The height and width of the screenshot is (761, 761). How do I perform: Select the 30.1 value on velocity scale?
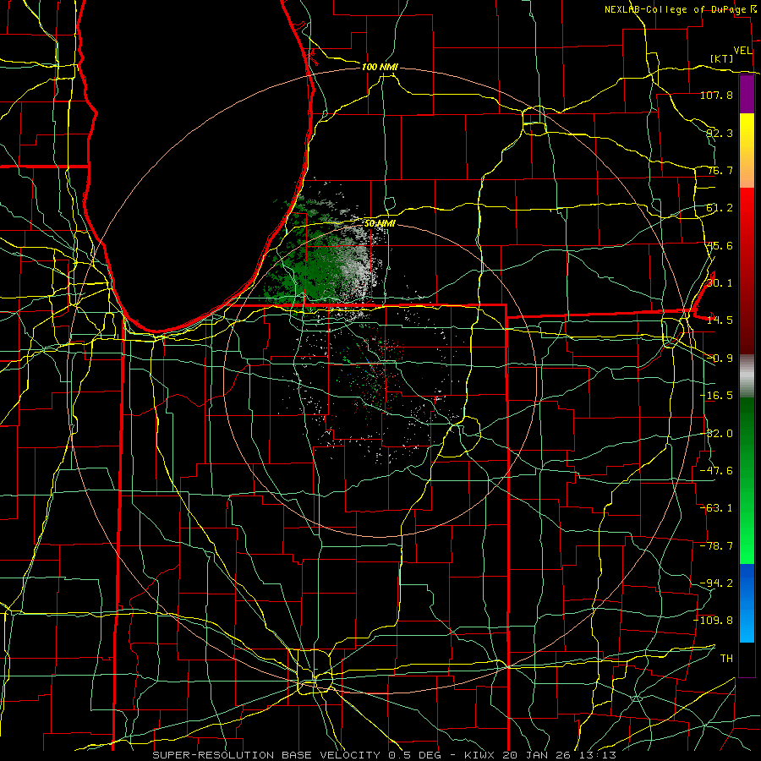(720, 283)
